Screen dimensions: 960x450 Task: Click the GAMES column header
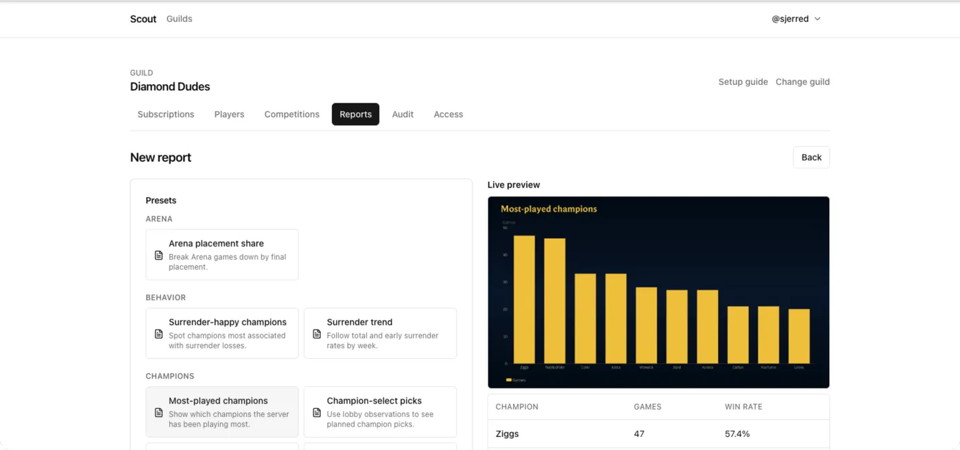point(647,407)
